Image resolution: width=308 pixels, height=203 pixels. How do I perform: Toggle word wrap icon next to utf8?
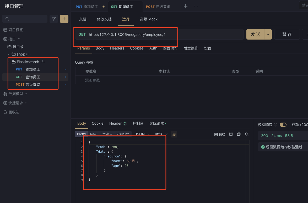click(174, 134)
